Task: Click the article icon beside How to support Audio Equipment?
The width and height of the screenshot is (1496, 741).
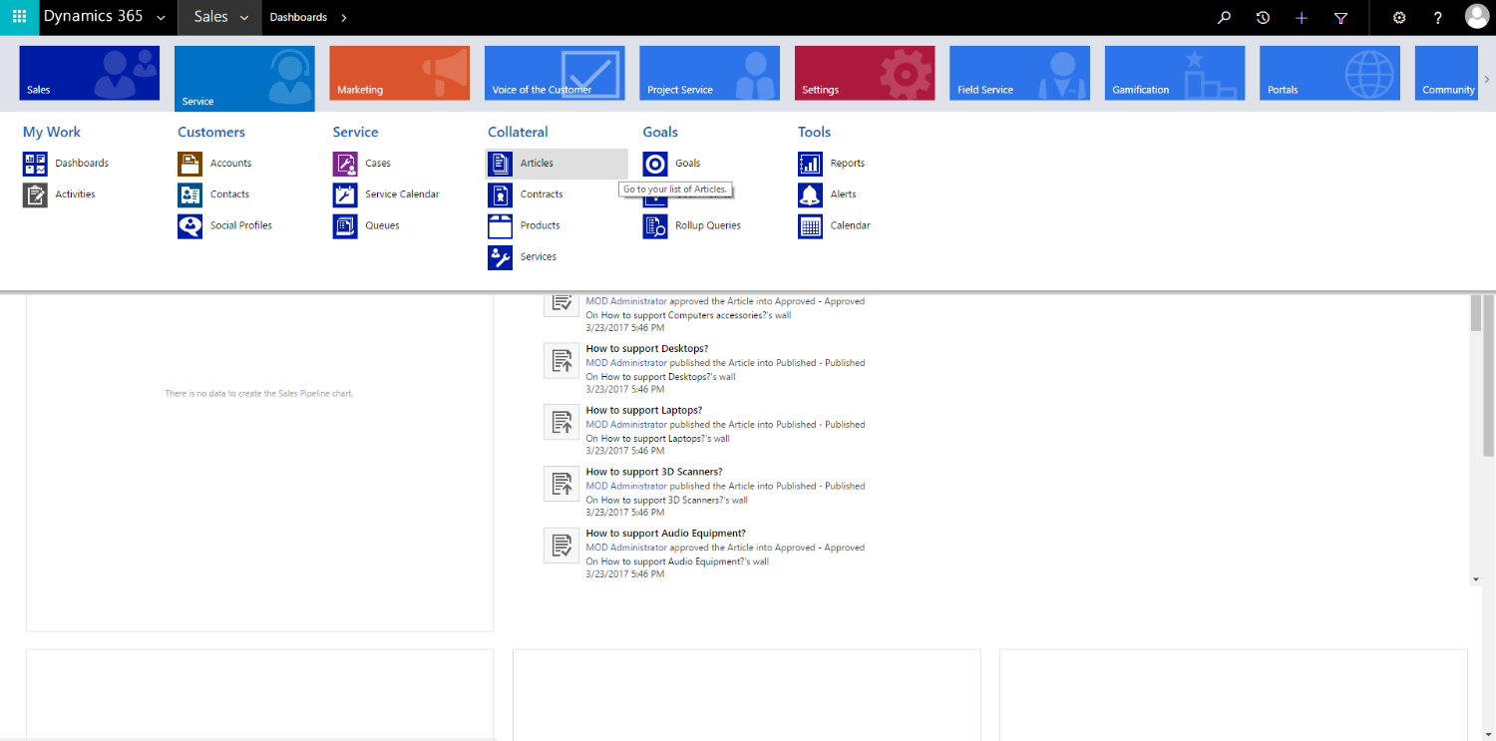Action: [x=561, y=546]
